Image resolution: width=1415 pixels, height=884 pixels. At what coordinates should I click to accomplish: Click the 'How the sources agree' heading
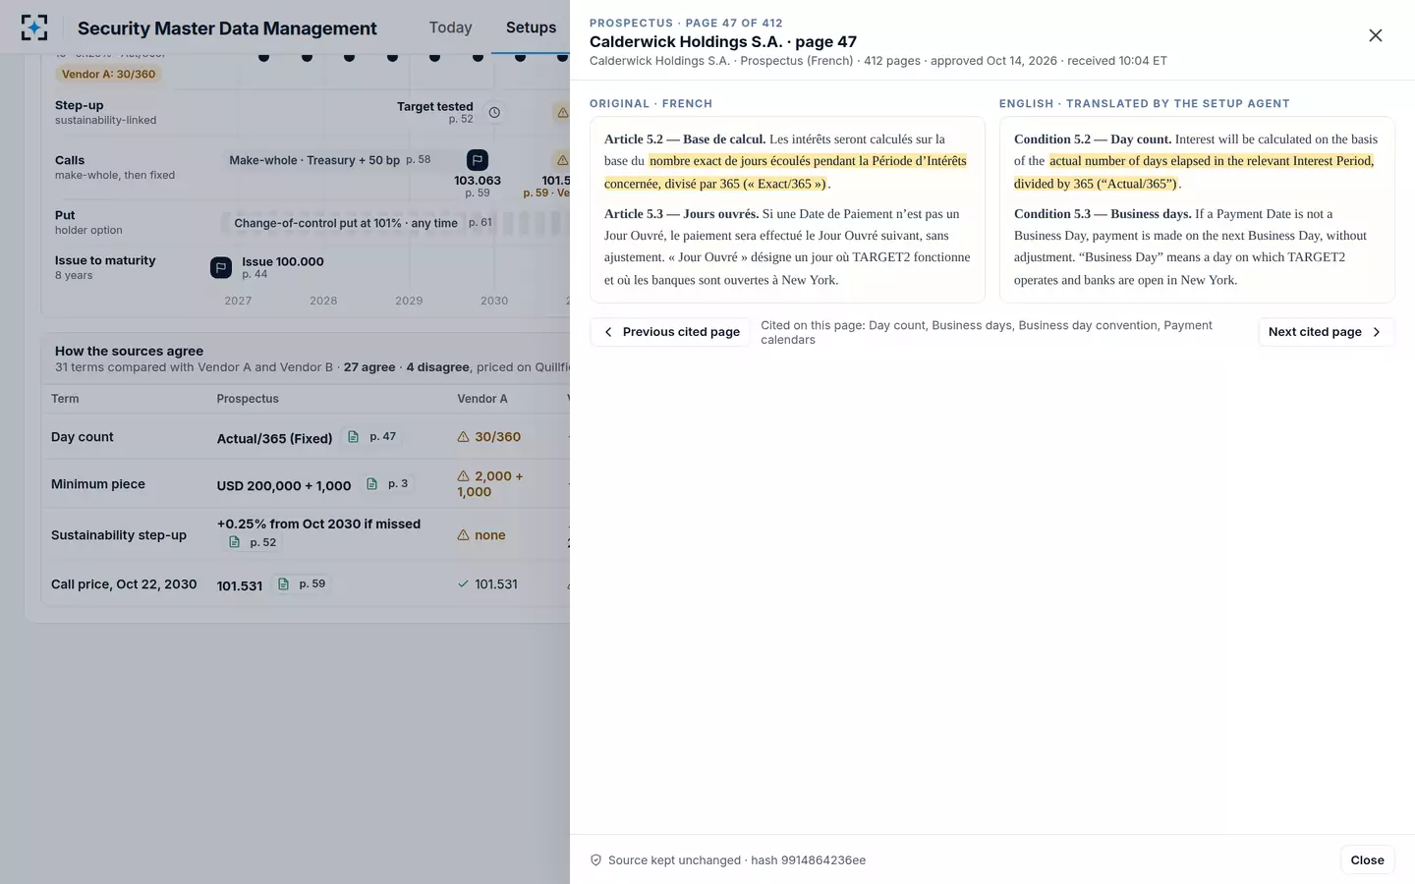(x=129, y=351)
